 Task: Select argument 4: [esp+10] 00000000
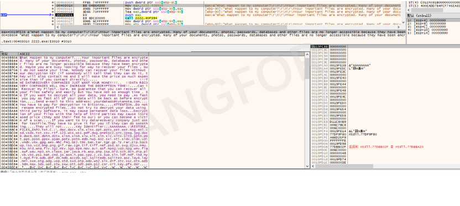click(x=427, y=30)
